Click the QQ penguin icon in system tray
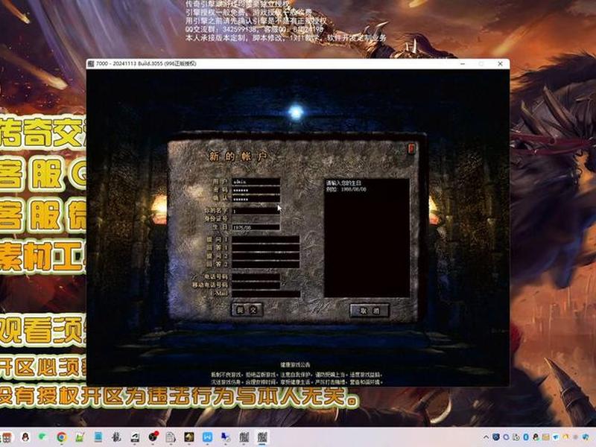 pos(536,437)
